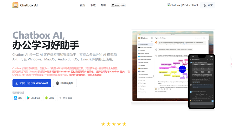Screen dimensions: 232x131
Task: Open the 首页 nav item
Action: pos(82,5)
